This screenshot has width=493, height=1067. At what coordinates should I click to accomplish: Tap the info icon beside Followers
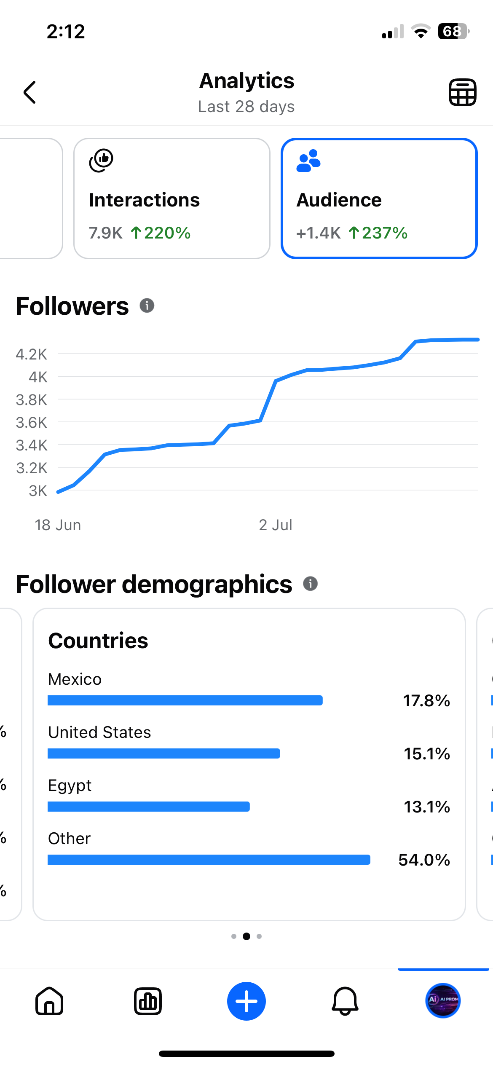tap(147, 306)
